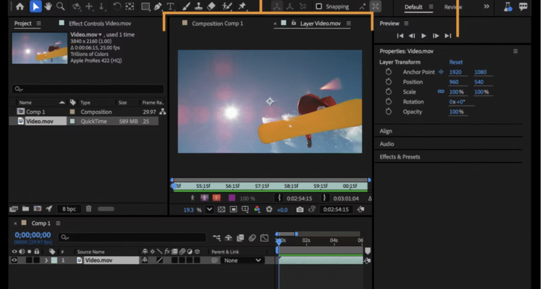Select the Roto Brush tool
This screenshot has width=541, height=289.
click(x=227, y=6)
